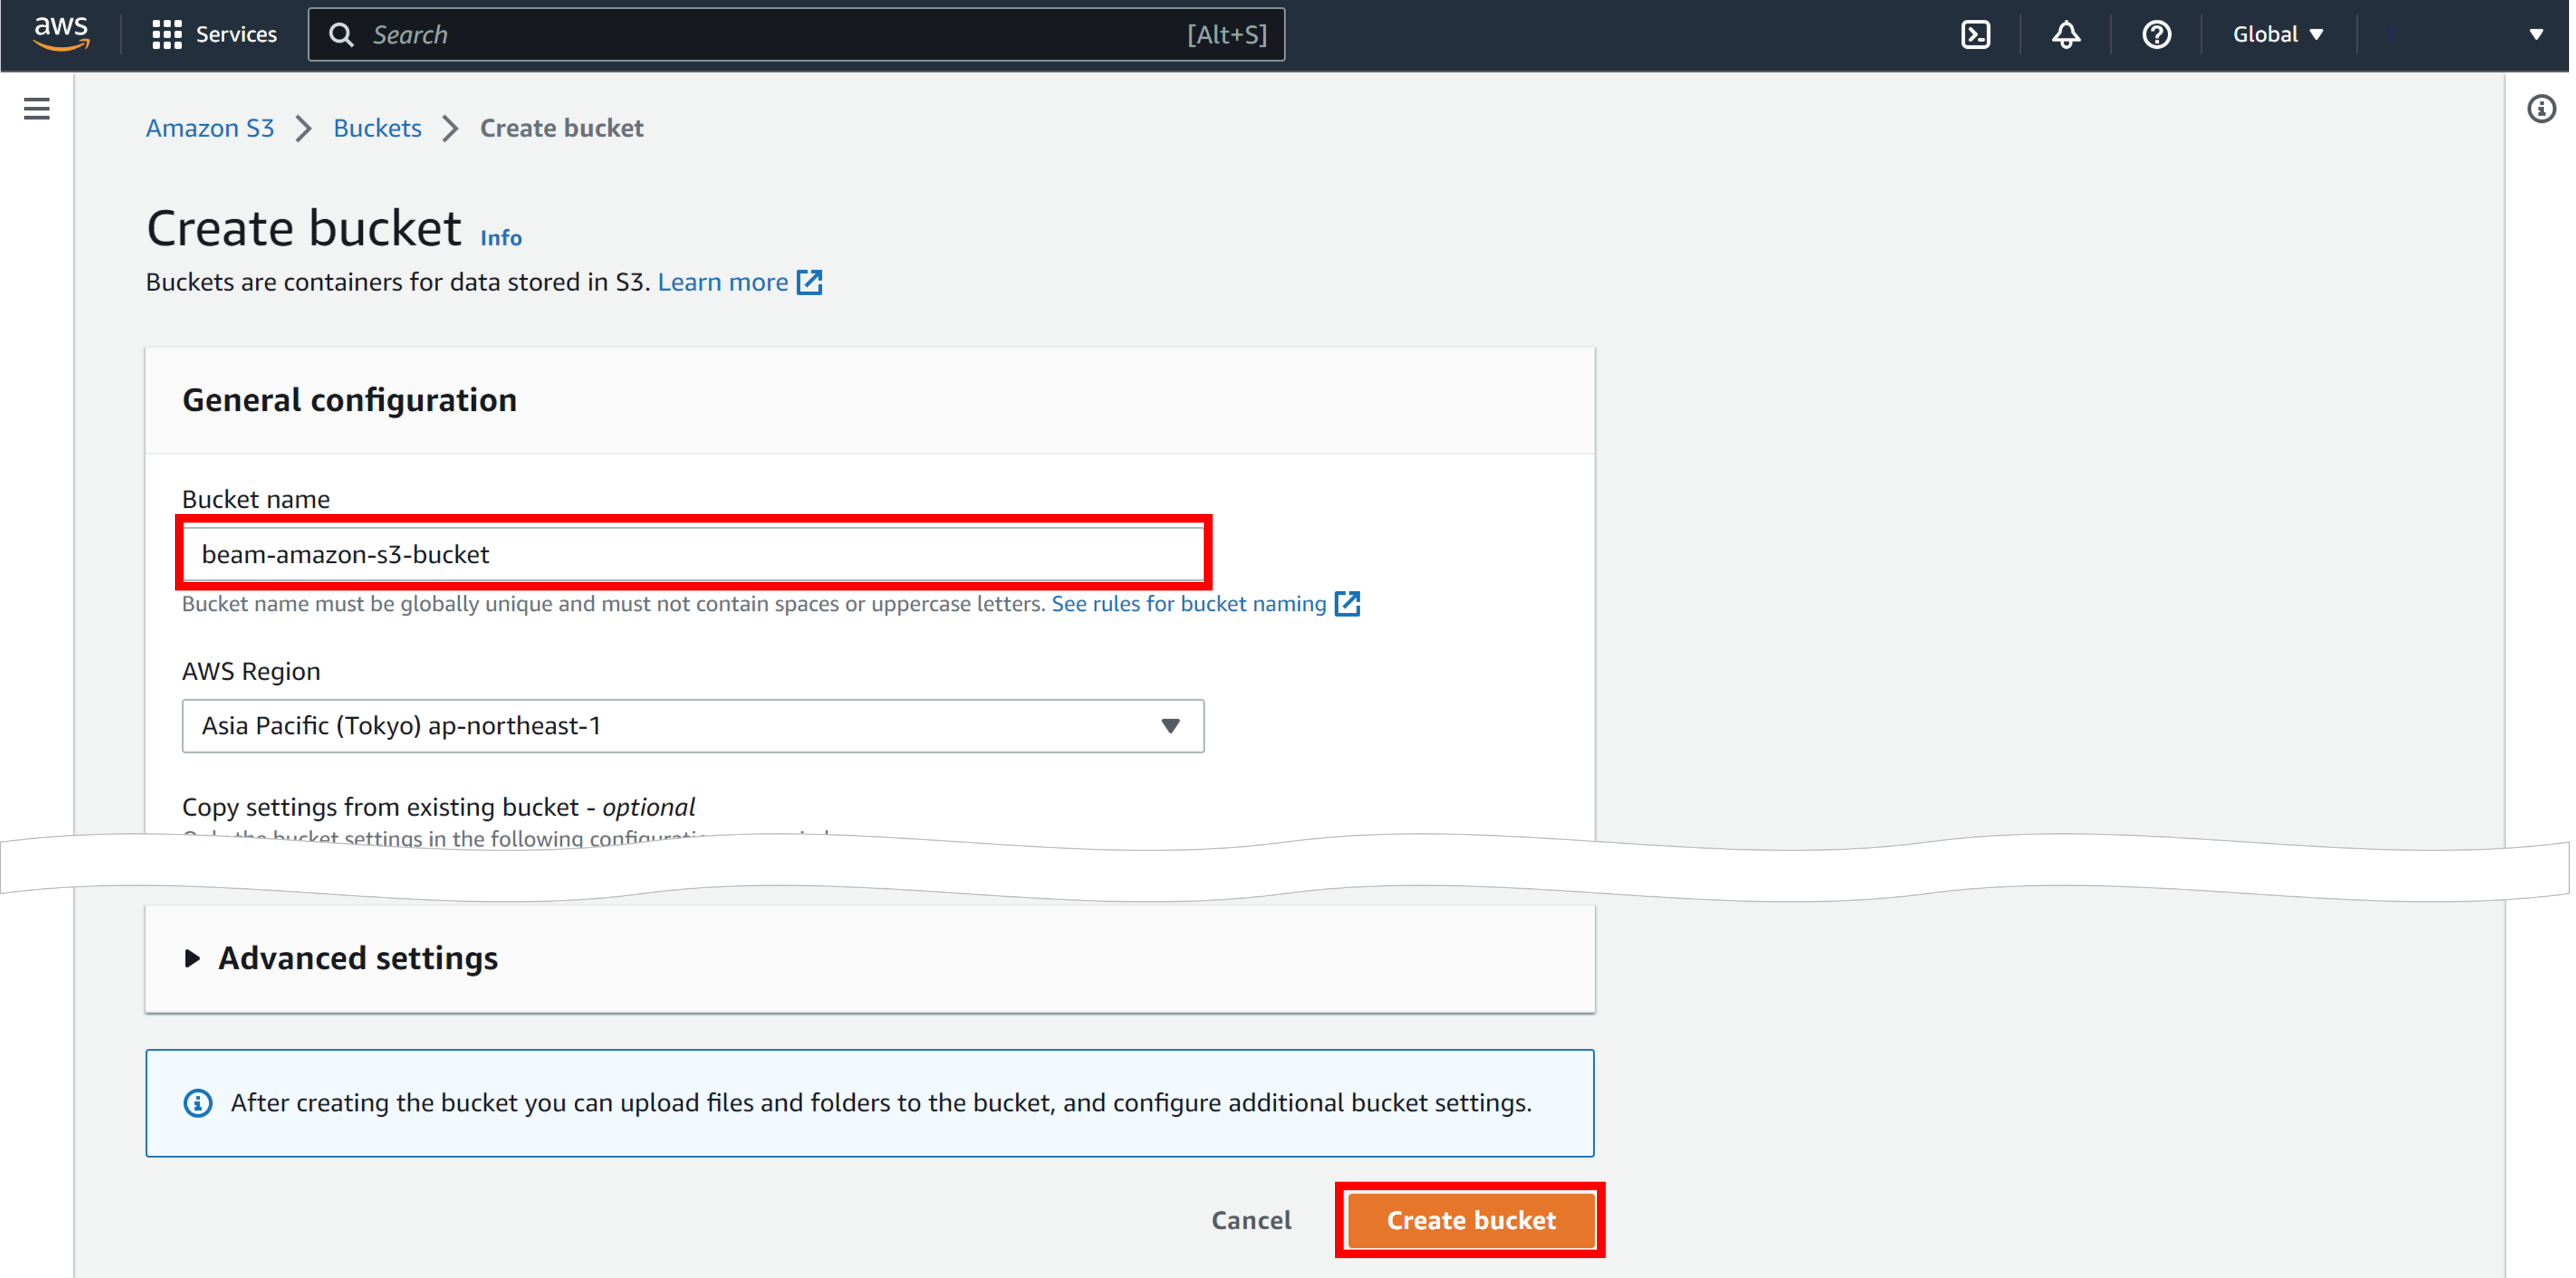Viewport: 2576px width, 1278px height.
Task: Click the AWS logo home icon
Action: tap(61, 33)
